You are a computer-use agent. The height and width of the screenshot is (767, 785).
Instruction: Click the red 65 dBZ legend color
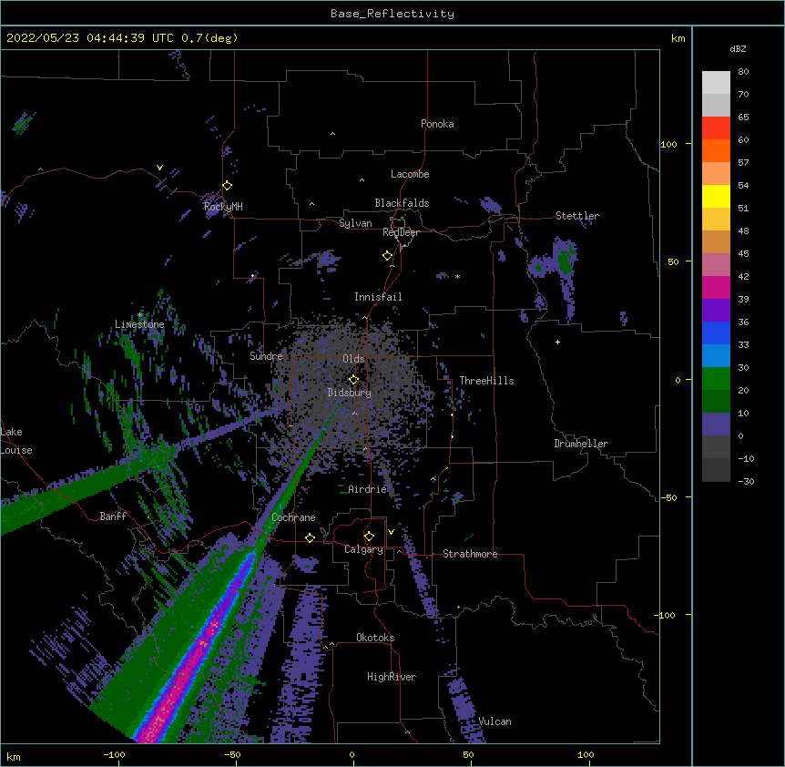pyautogui.click(x=716, y=128)
